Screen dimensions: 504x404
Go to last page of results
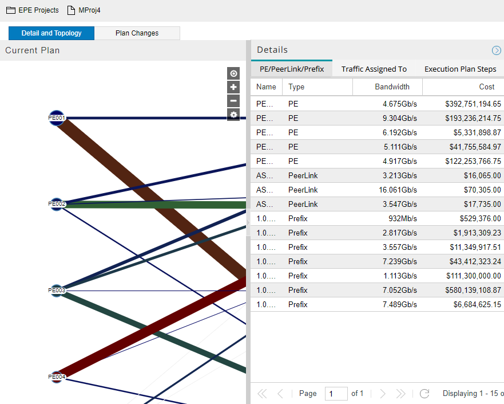(400, 393)
